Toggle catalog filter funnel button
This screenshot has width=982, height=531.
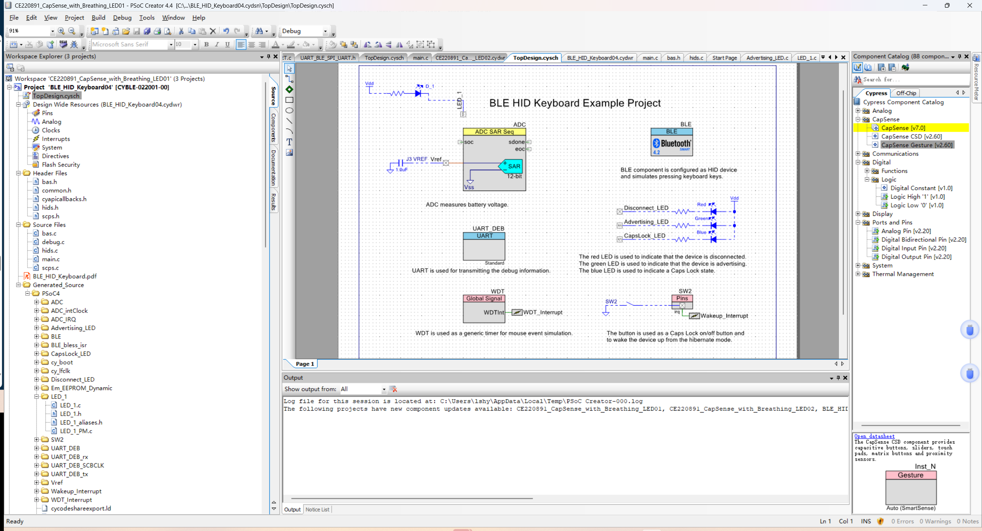(858, 68)
